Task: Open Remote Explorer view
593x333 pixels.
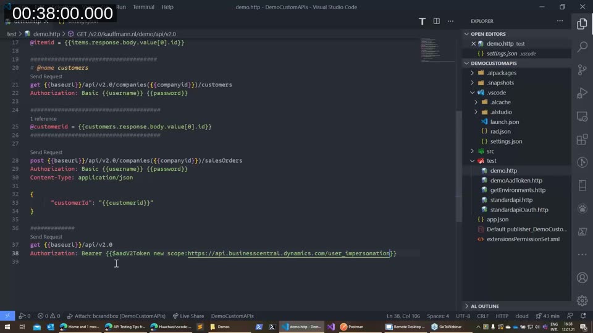Action: (582, 117)
